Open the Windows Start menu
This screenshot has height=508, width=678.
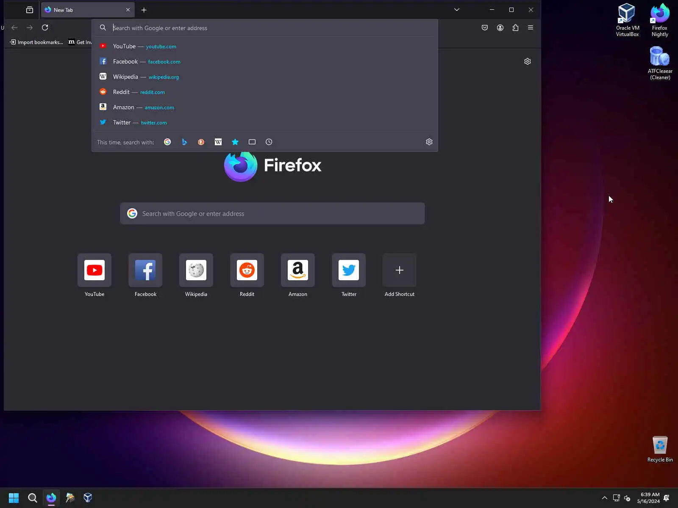click(x=14, y=498)
